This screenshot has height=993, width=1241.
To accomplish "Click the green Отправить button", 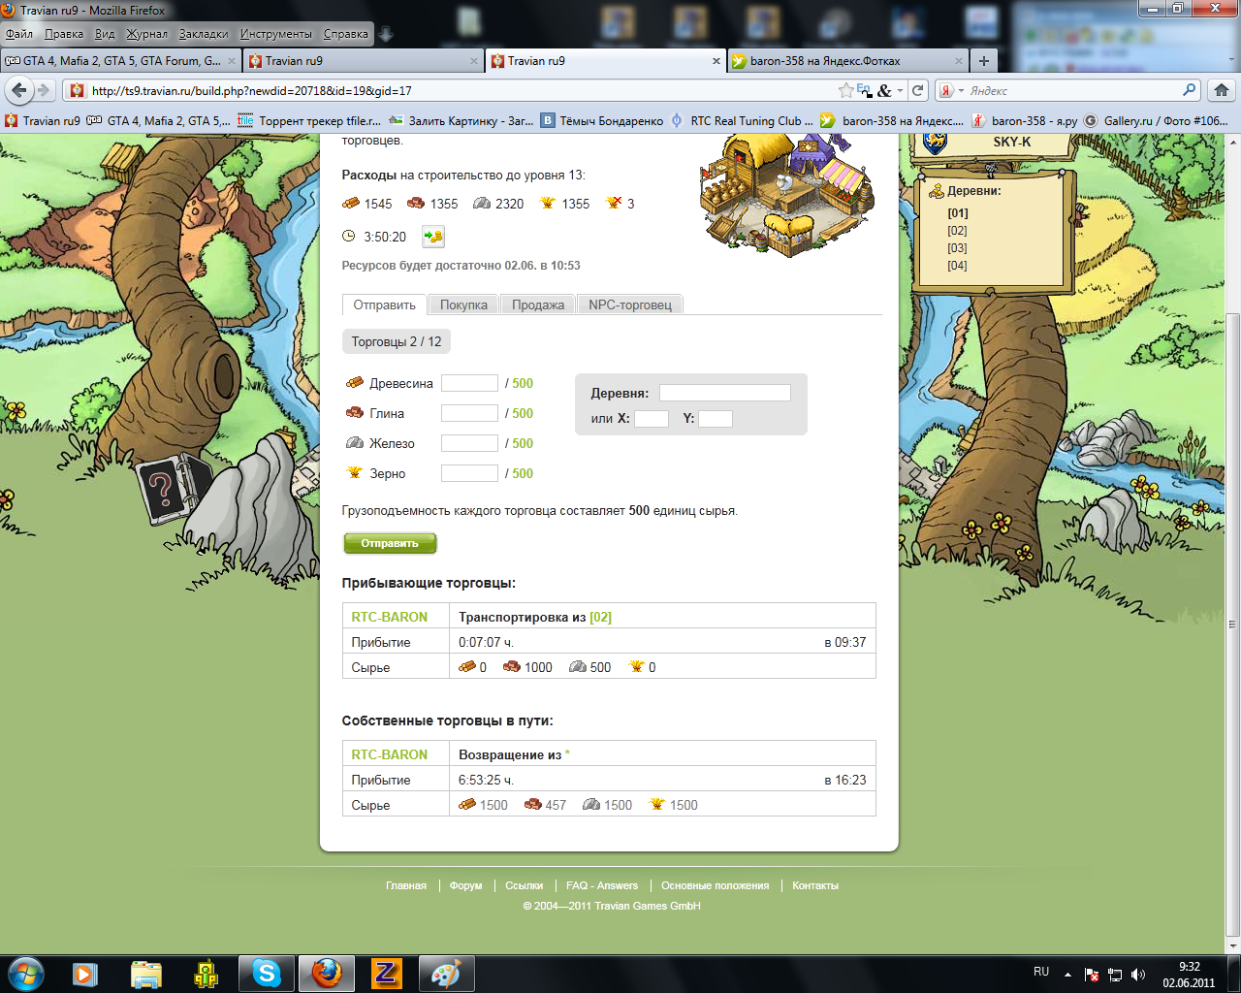I will point(390,543).
